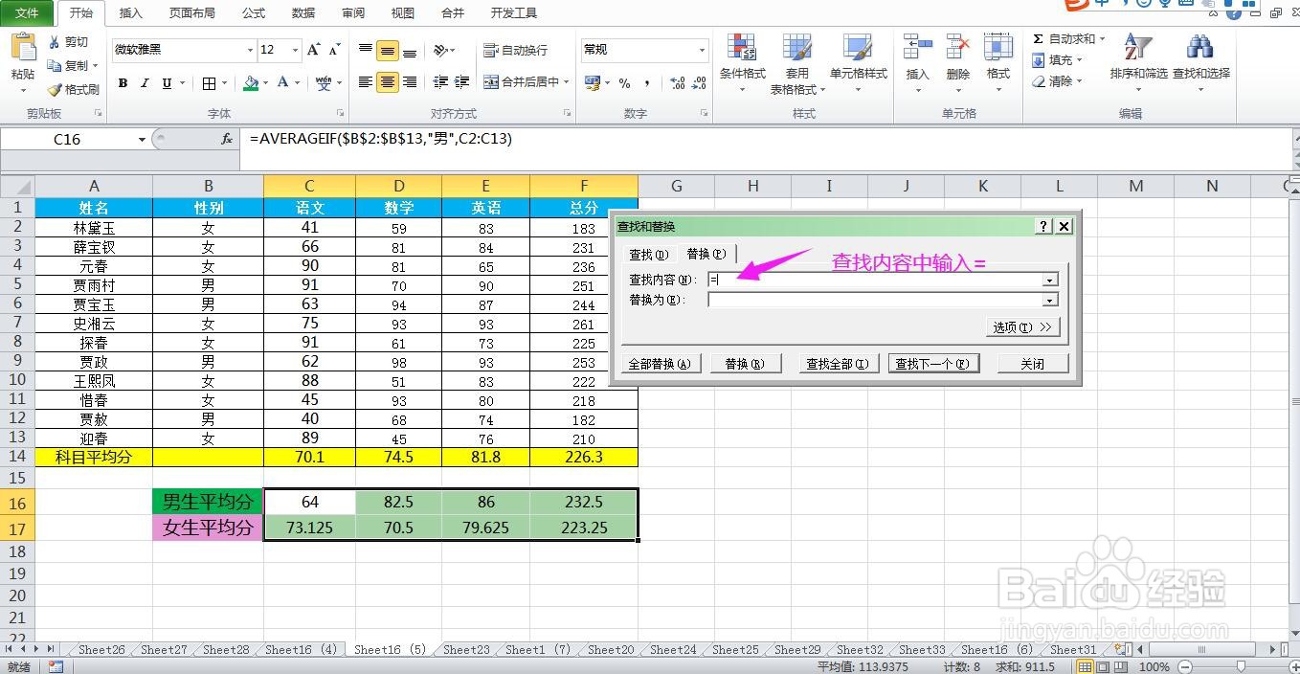Toggle Underline formatting

(x=167, y=83)
